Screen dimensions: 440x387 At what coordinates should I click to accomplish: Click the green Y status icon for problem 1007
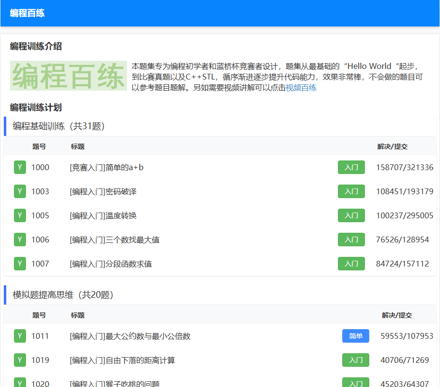20,264
